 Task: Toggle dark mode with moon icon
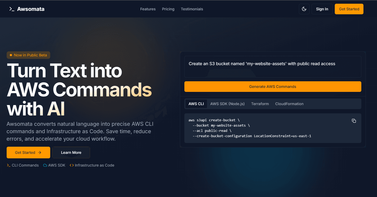pos(304,9)
